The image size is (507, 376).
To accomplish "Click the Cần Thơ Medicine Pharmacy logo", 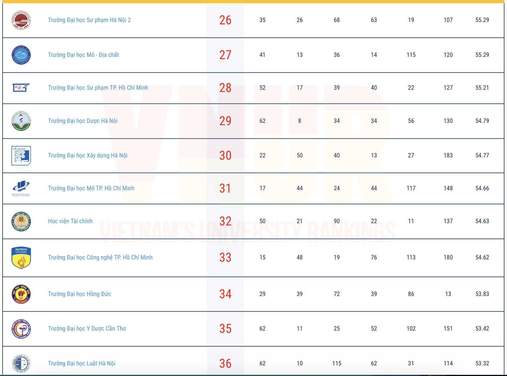I will (21, 329).
